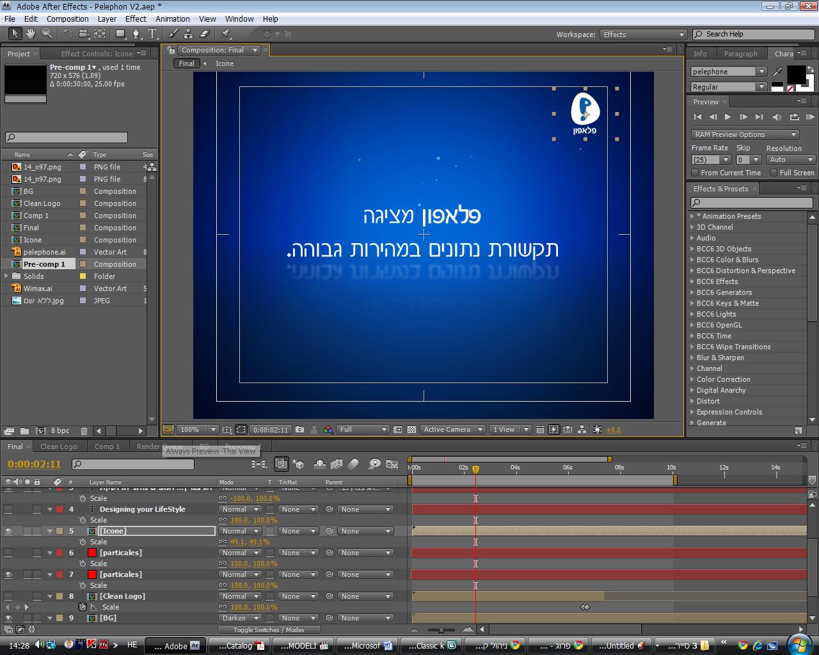Screen dimensions: 819x655
Task: Click the Search Help field
Action: pyautogui.click(x=752, y=35)
